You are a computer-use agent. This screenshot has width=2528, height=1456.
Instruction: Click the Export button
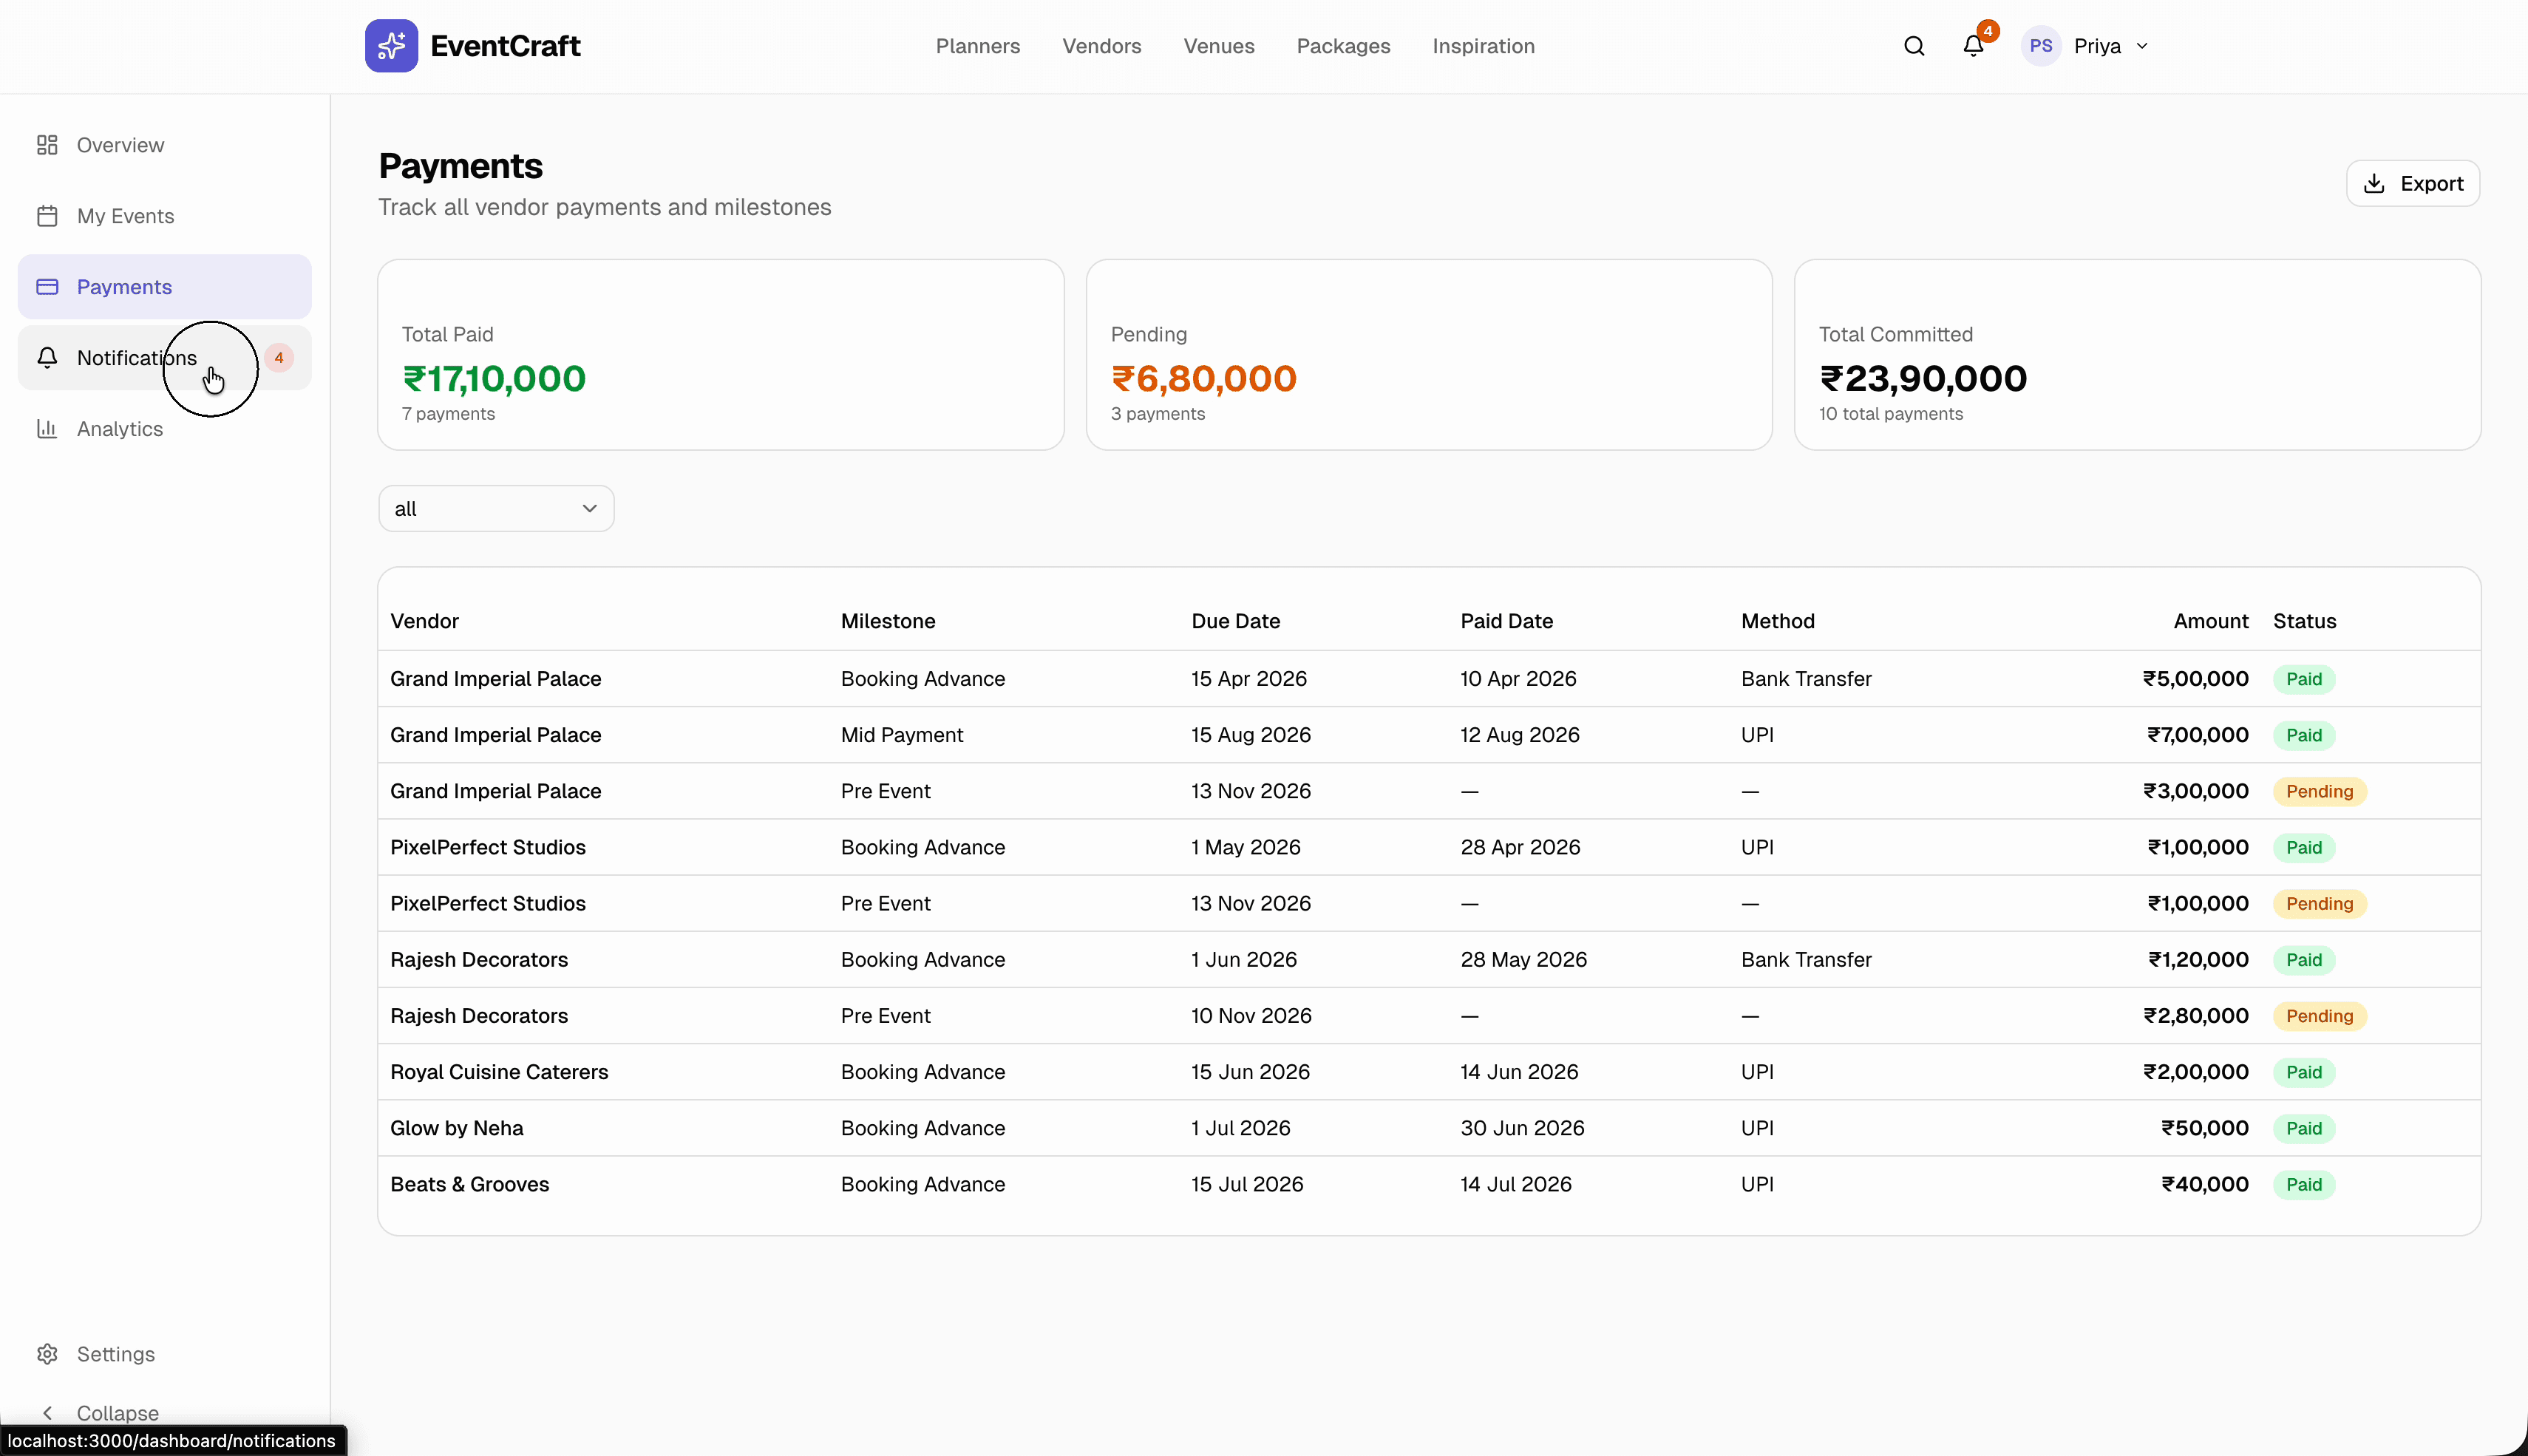tap(2412, 183)
